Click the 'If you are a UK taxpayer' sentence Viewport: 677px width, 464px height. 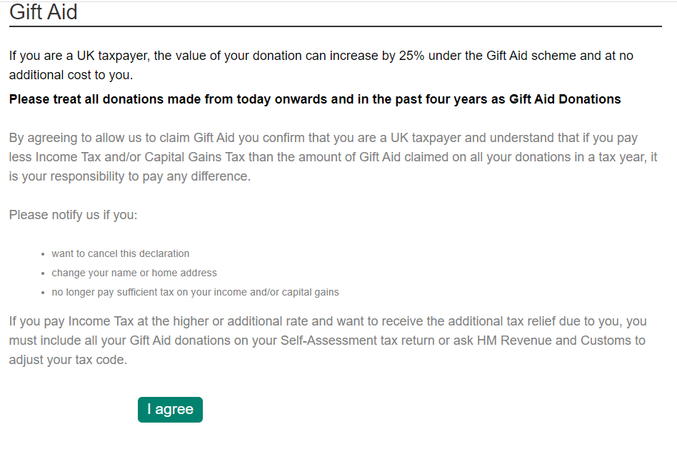click(321, 56)
